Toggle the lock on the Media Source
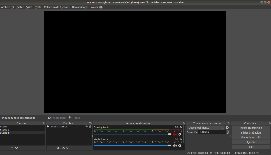This screenshot has height=155, width=271. 90,127
